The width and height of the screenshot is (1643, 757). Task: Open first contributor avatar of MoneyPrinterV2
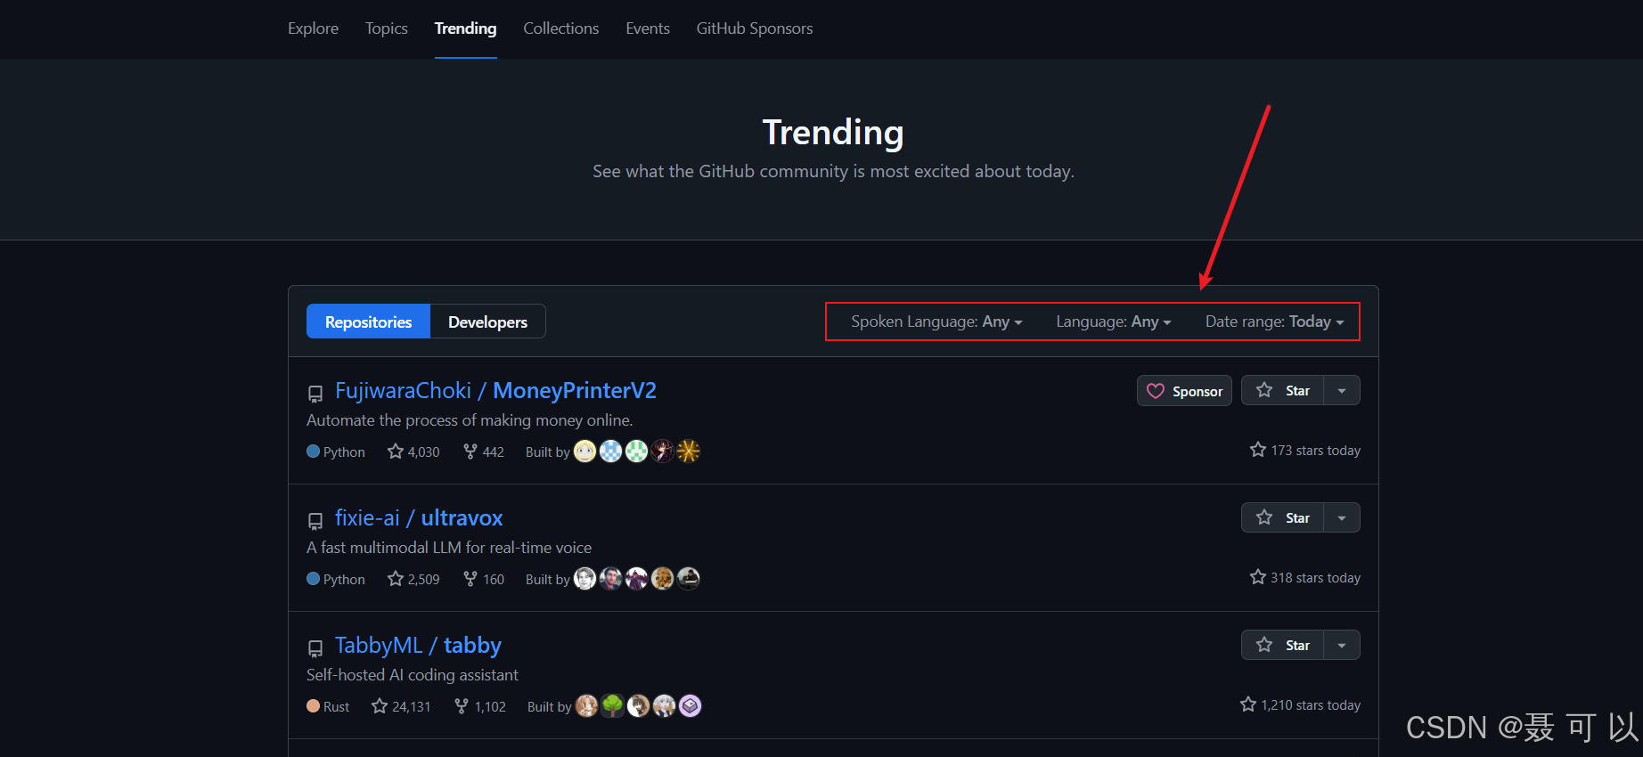click(584, 452)
